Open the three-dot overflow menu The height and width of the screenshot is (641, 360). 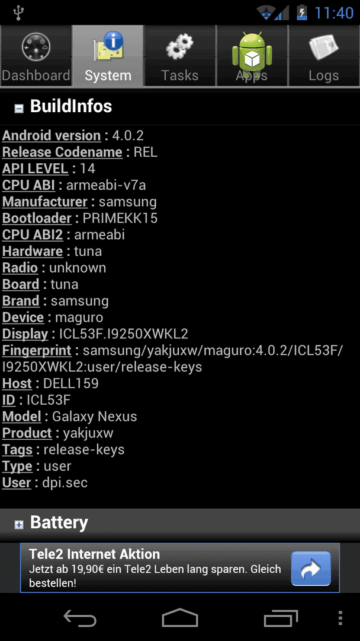pyautogui.click(x=341, y=618)
